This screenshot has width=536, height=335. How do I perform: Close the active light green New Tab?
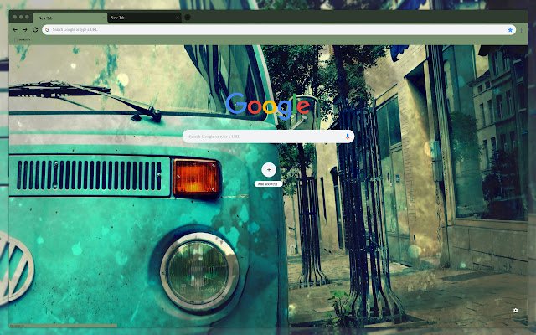coord(104,18)
